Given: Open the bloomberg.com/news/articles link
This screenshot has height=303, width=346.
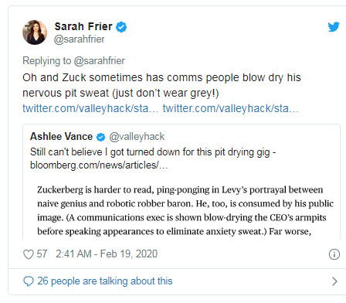Looking at the screenshot, I should click(x=99, y=165).
